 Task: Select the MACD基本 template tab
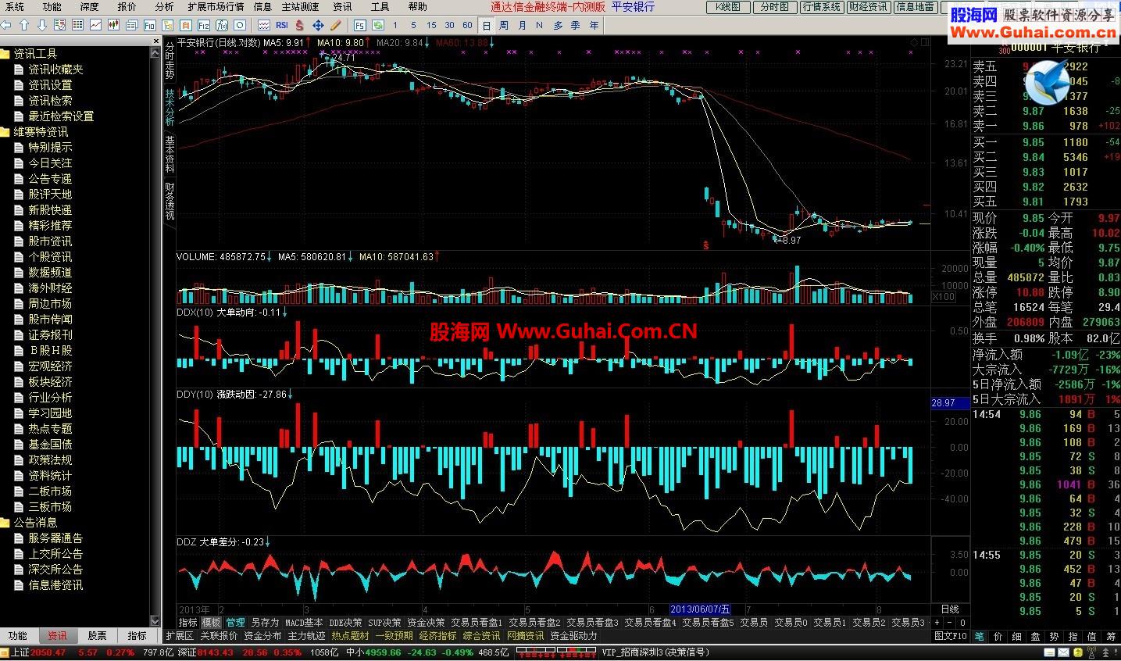click(303, 623)
